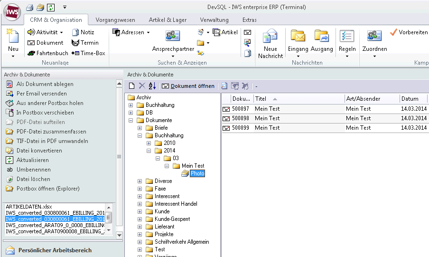This screenshot has height=257, width=429.
Task: Open the Ausgang messages folder
Action: 321,36
